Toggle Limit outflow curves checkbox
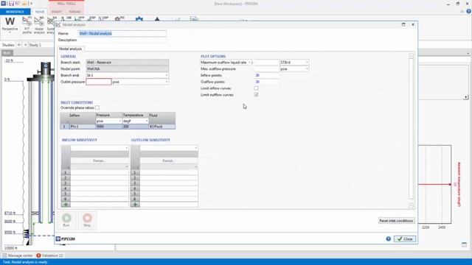Screen dimensions: 472x265 coord(256,95)
